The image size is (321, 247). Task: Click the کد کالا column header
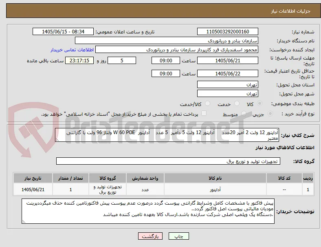[x=284, y=178]
